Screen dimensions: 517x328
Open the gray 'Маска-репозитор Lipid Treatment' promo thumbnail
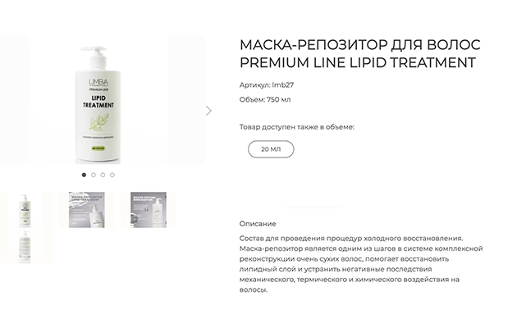[86, 210]
